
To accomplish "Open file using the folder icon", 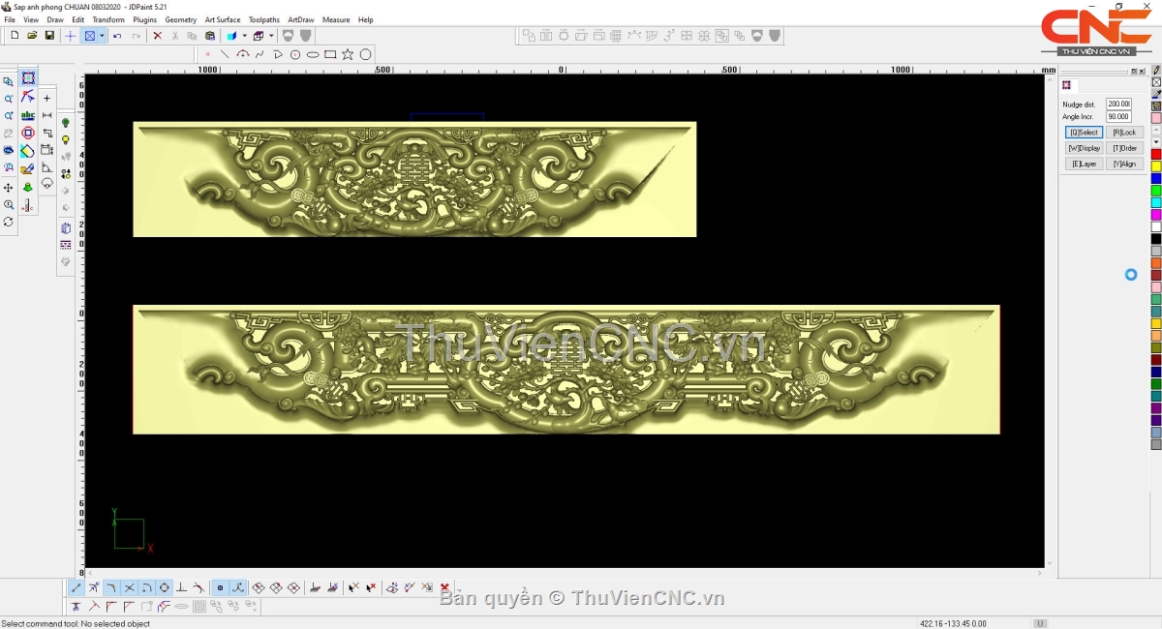I will point(32,36).
